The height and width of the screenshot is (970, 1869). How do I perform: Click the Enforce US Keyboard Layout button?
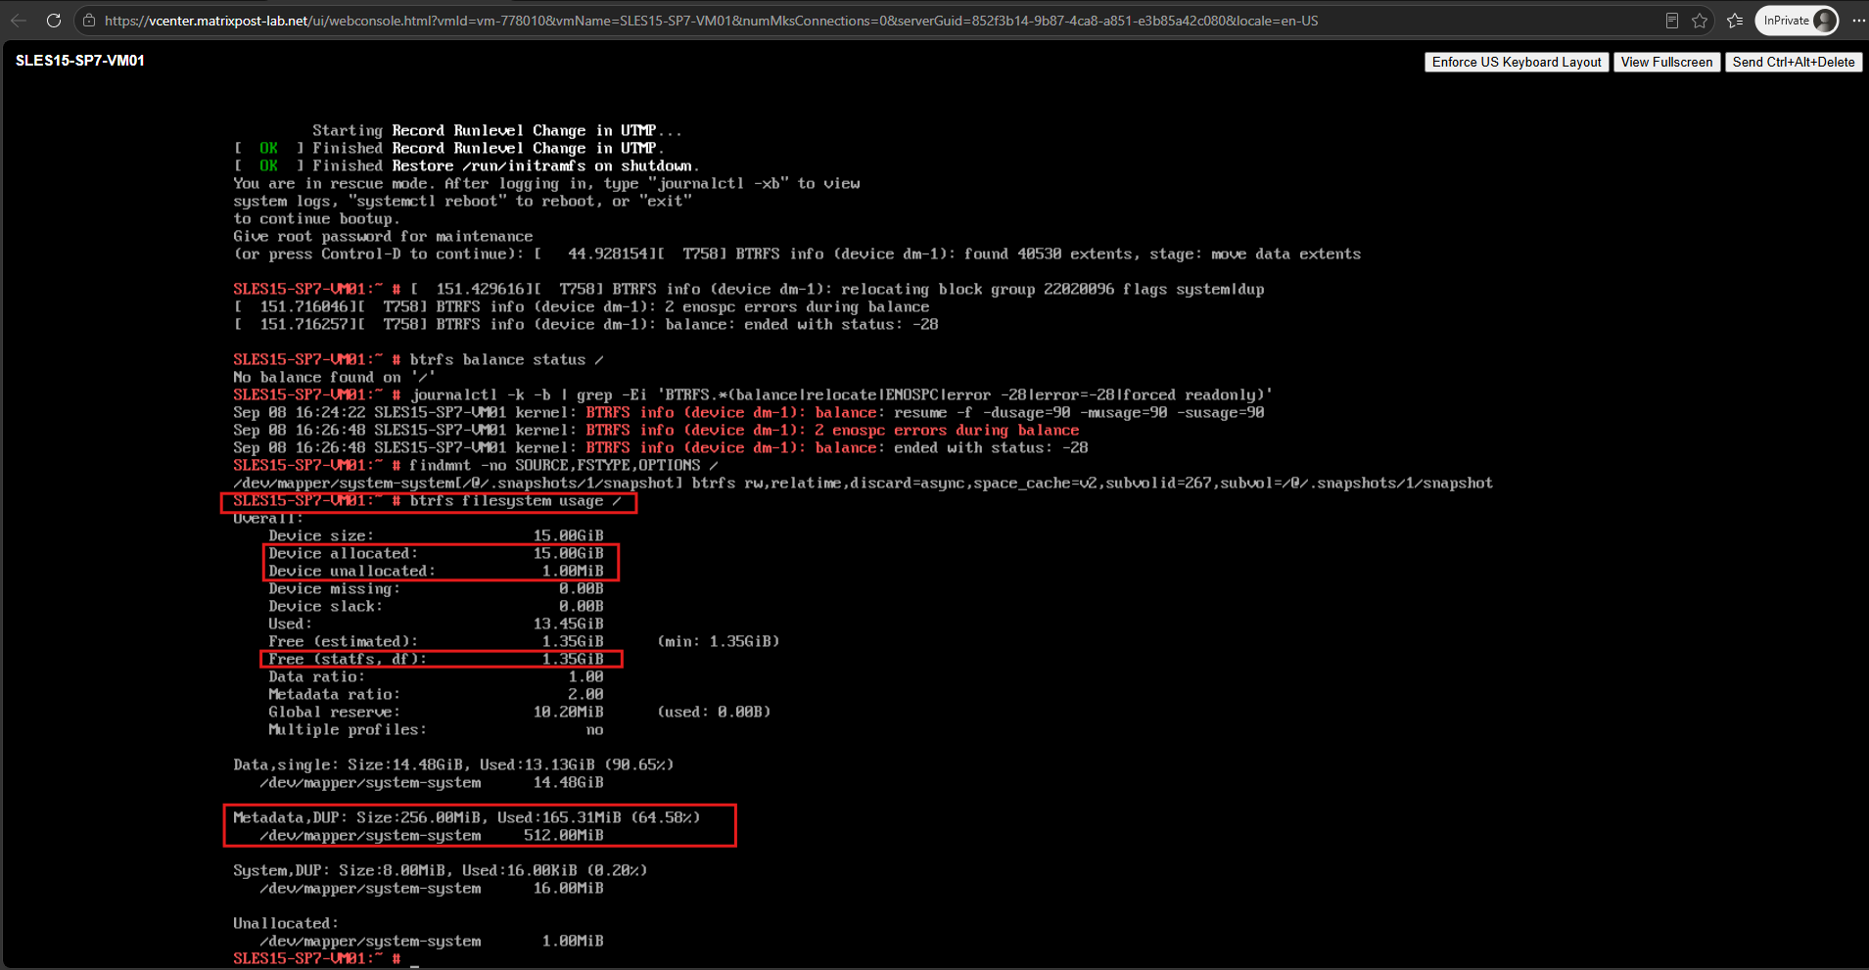click(1517, 62)
